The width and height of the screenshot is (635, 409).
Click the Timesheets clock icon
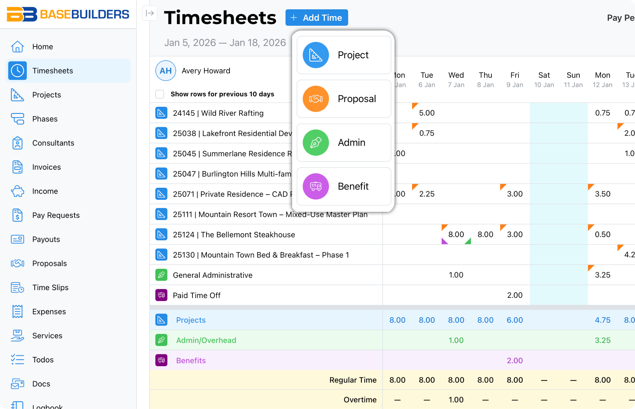click(x=17, y=71)
